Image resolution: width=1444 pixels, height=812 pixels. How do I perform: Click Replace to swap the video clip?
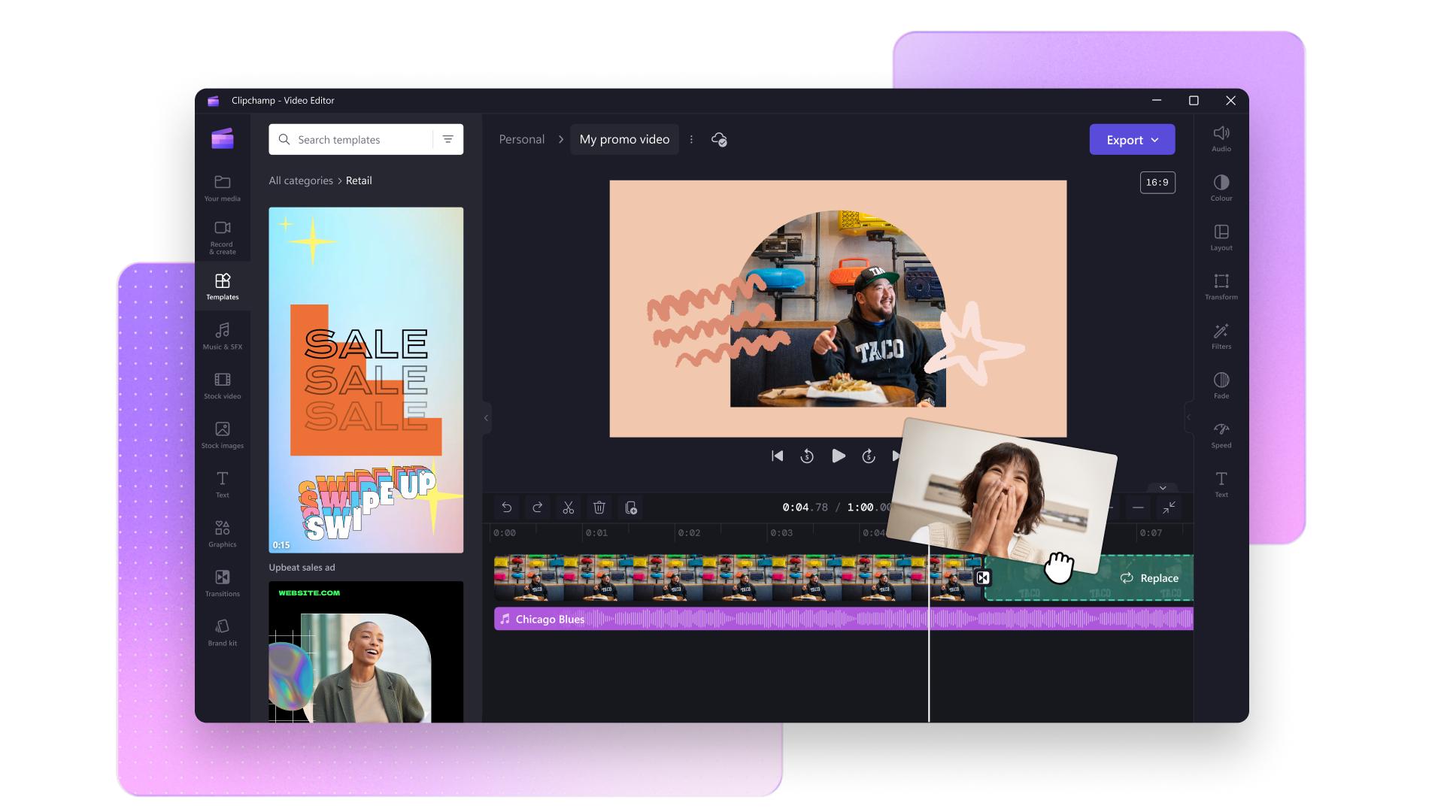[1148, 577]
